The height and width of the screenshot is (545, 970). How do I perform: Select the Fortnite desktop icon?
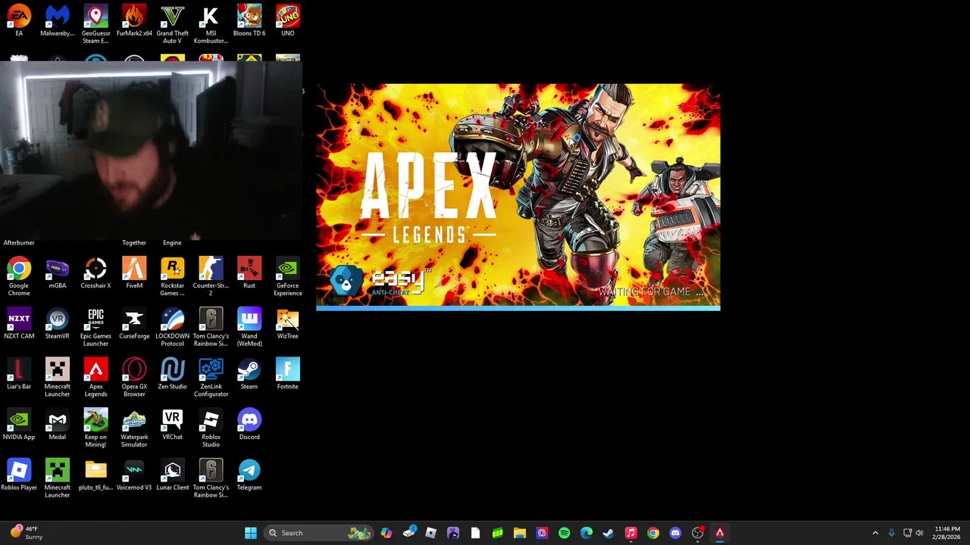[x=288, y=374]
